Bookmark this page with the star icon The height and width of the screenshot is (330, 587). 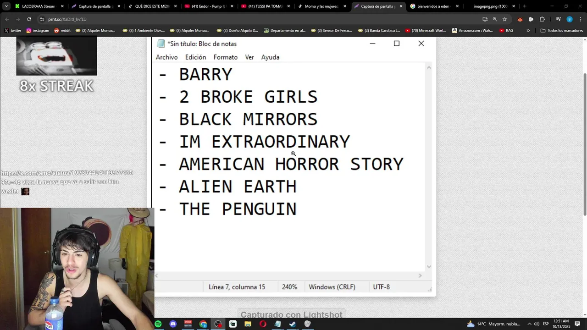pyautogui.click(x=505, y=19)
